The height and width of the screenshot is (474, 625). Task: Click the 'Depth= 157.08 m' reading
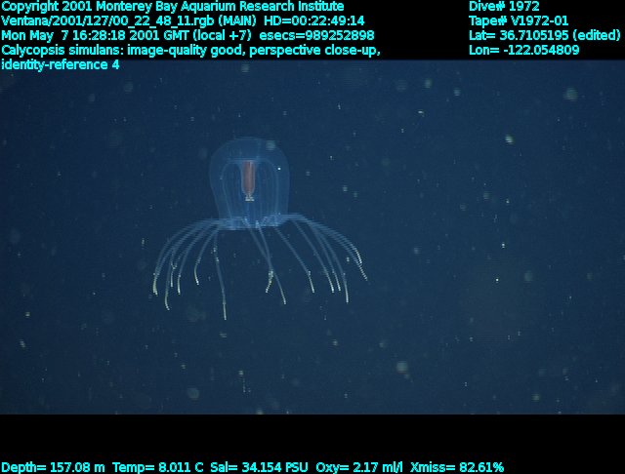pos(53,467)
